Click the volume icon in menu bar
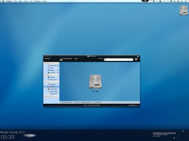 [175, 1]
